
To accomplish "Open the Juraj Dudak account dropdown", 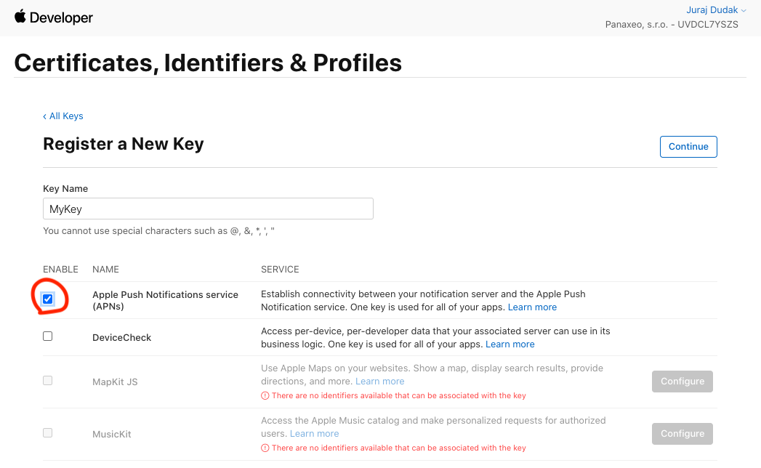I will (716, 10).
